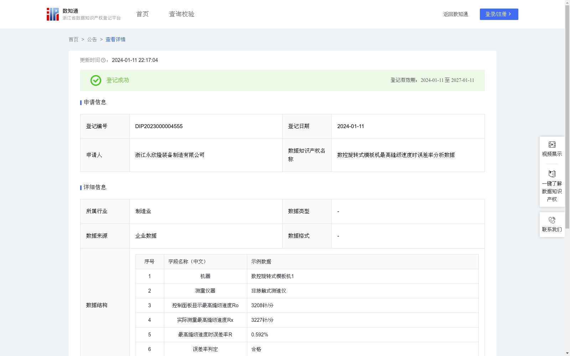Select the 登记日期 value 2024-01-11
The width and height of the screenshot is (570, 356).
point(351,126)
